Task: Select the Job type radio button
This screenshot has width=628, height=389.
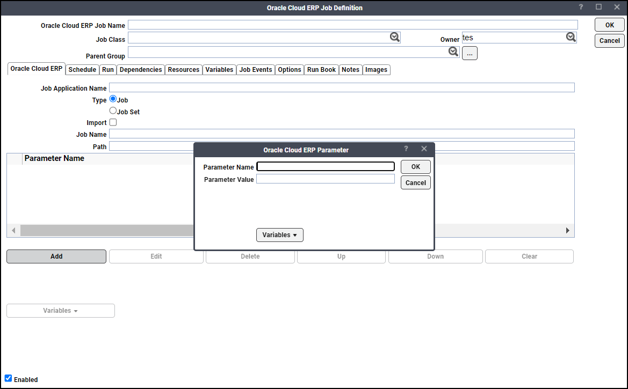Action: tap(113, 99)
